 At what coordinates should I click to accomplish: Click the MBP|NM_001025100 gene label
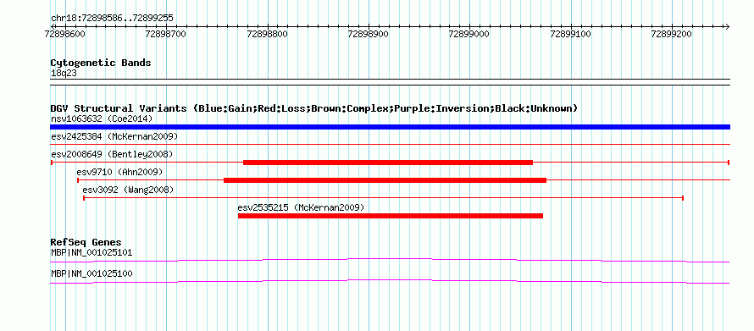click(x=91, y=273)
